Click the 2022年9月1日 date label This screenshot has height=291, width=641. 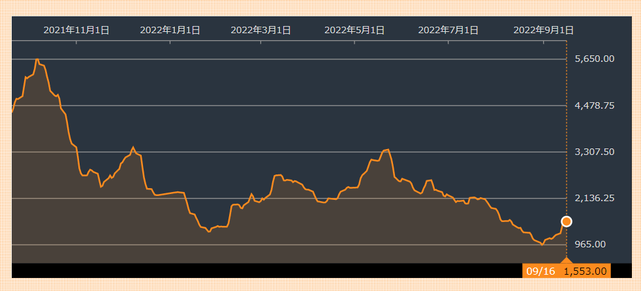tap(544, 30)
